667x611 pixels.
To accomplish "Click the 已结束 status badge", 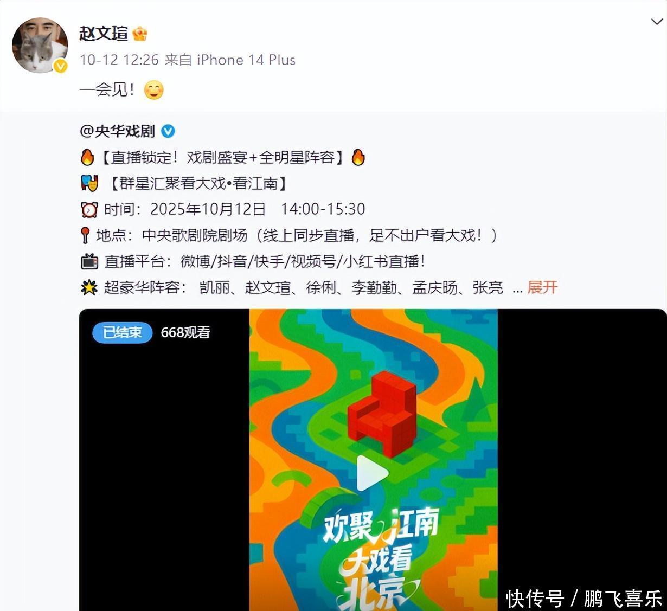I will click(x=123, y=332).
